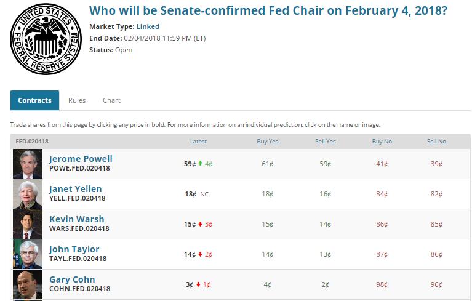
Task: Buy Yes on Jerome Powell at 61¢
Action: coord(267,164)
